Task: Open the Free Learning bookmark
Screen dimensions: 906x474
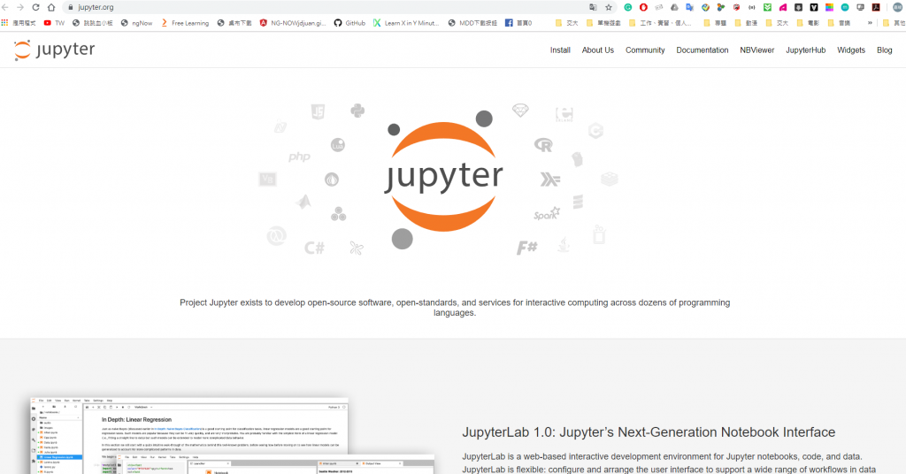Action: point(184,23)
